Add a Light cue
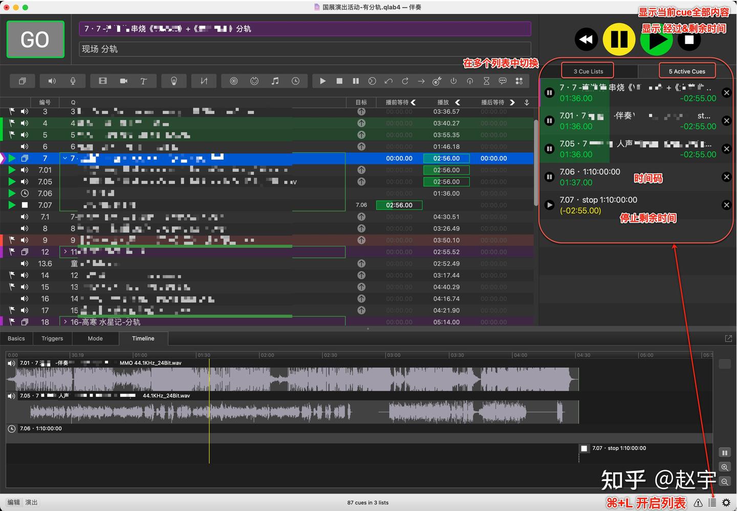 pyautogui.click(x=174, y=81)
